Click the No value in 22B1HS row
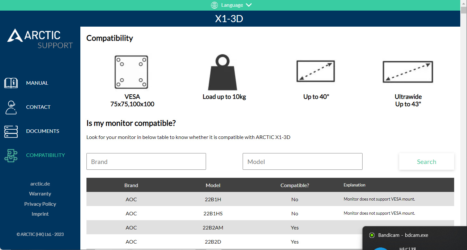This screenshot has height=250, width=467. click(x=295, y=213)
